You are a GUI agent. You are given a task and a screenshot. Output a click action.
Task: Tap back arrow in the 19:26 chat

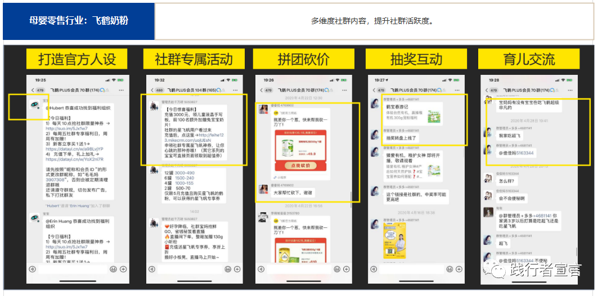[x=260, y=90]
